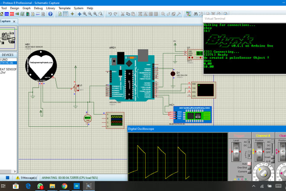Open the WhatsApp taskbar icon
Screen dimensions: 286x191
[x=40, y=186]
